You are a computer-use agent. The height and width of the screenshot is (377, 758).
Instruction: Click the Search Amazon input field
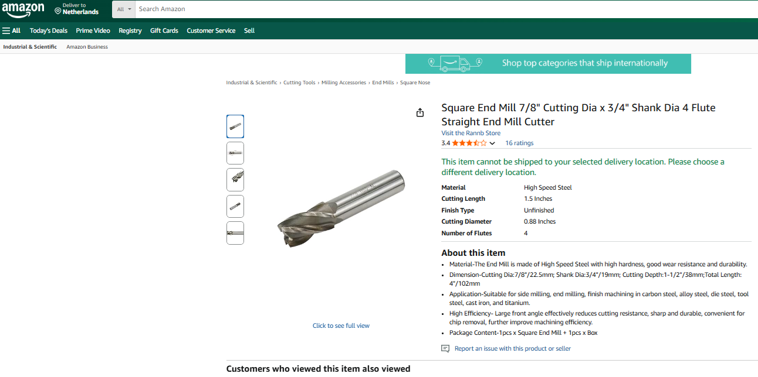[x=446, y=9]
